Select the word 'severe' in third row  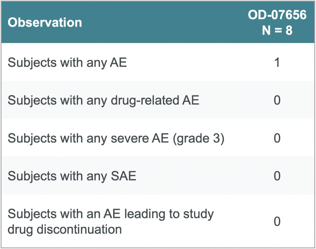(x=130, y=139)
